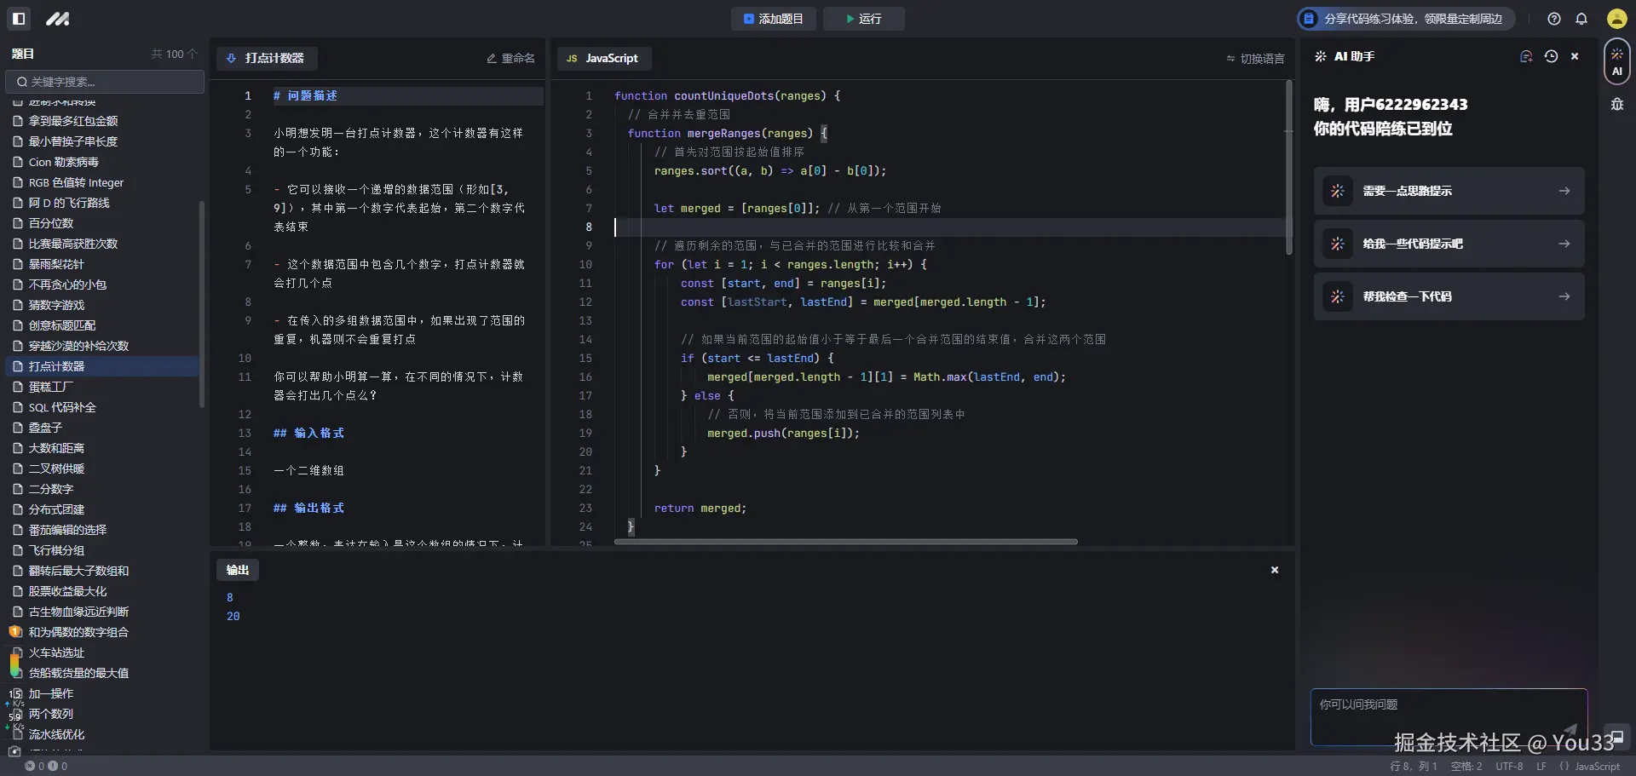Open the 切换语言 language switcher
Image resolution: width=1636 pixels, height=776 pixels.
tap(1253, 58)
